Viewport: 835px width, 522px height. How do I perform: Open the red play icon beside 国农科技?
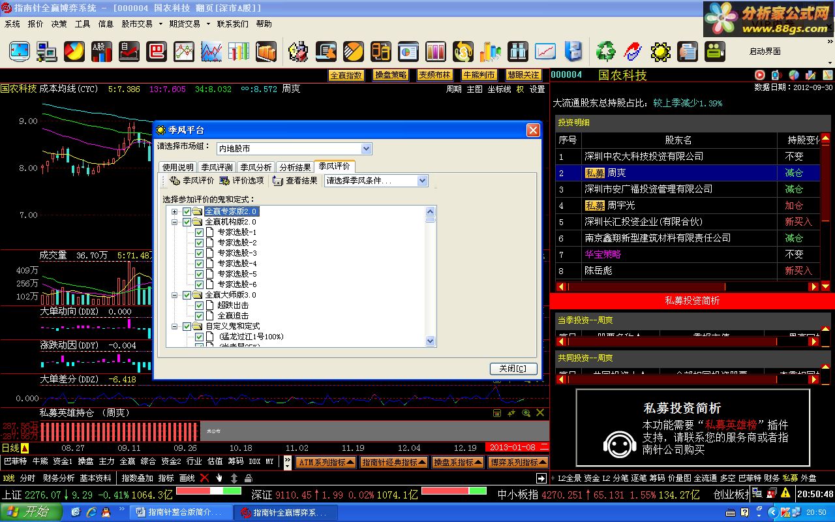point(760,75)
